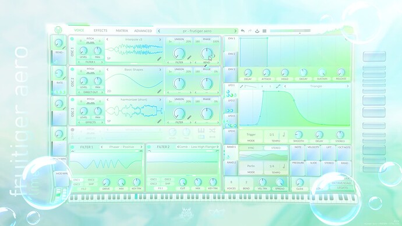Click the GLIDE knob
Image resolution: width=402 pixels, height=226 pixels.
pyautogui.click(x=299, y=183)
